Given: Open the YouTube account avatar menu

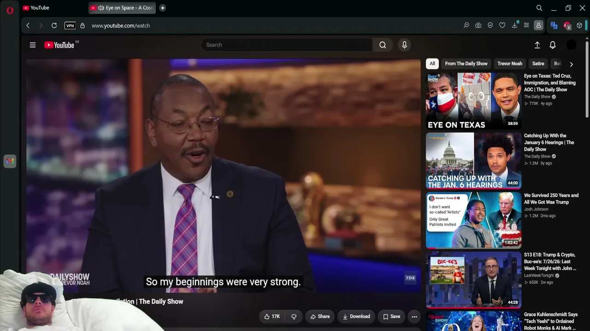Looking at the screenshot, I should pyautogui.click(x=571, y=45).
